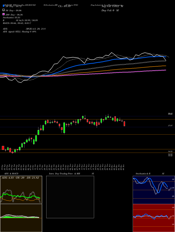This screenshot has width=175, height=232.
Task: Open the red RSI mini chart
Action: pyautogui.click(x=154, y=218)
